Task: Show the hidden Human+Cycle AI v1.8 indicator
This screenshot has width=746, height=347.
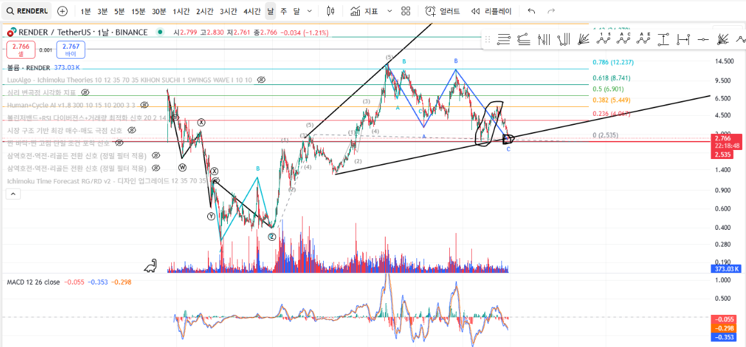Action: [x=145, y=105]
